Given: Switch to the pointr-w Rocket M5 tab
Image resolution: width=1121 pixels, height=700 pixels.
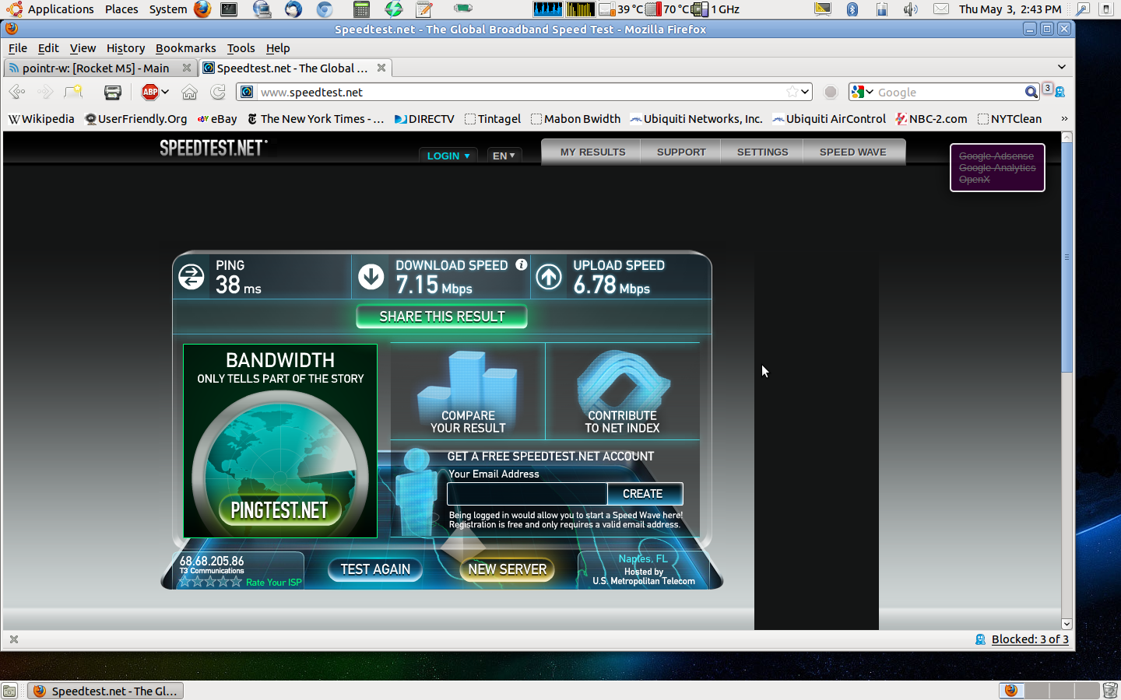Looking at the screenshot, I should coord(95,68).
